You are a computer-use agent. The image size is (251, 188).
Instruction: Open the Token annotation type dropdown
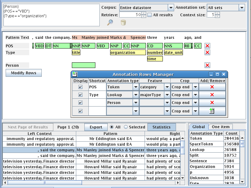136,87
